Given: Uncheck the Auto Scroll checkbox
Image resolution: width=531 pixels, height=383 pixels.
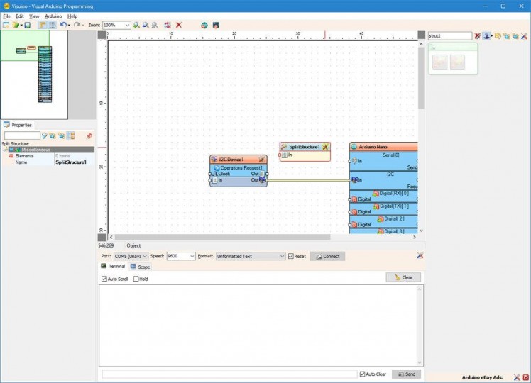Looking at the screenshot, I should click(x=104, y=279).
